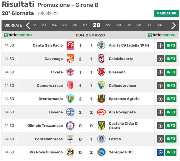Click the Cantù San Paolo team crest
180x161 pixels.
point(70,45)
